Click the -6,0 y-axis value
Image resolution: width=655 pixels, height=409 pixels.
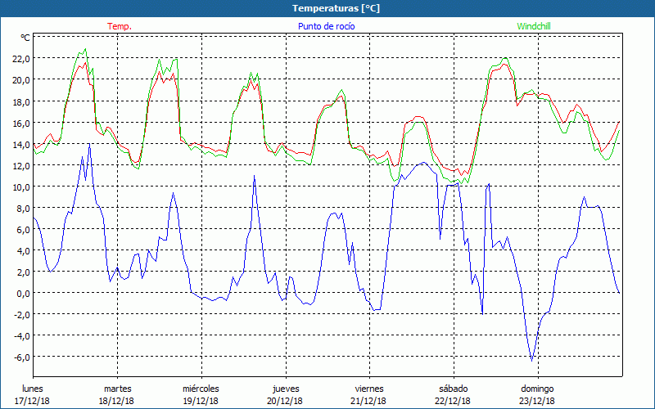[21, 357]
